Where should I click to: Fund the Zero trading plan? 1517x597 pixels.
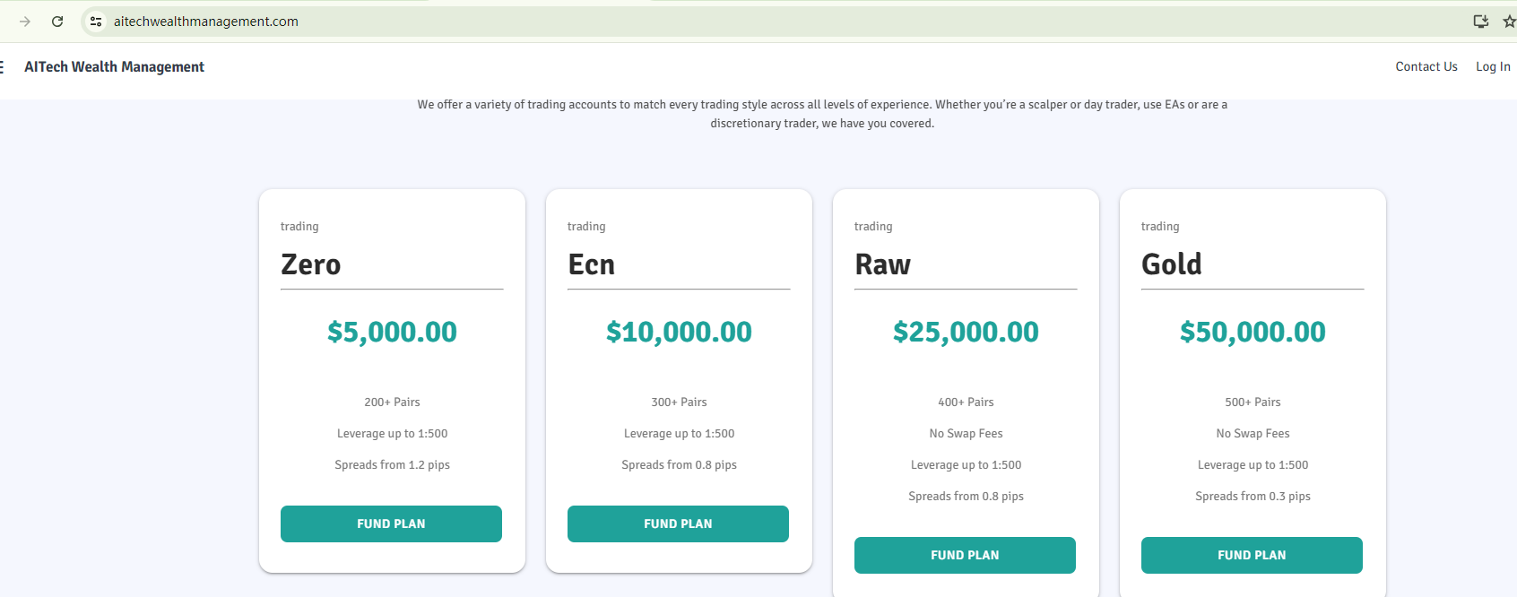[391, 523]
